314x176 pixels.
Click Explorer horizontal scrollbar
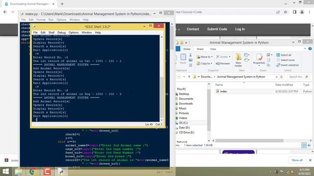[249, 141]
